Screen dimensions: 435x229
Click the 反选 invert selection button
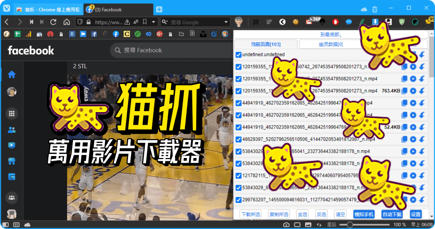(x=321, y=215)
